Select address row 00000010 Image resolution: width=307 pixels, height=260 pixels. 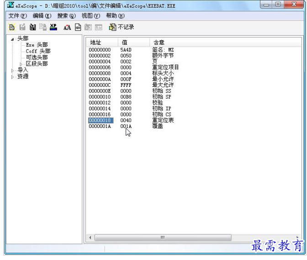pyautogui.click(x=100, y=97)
